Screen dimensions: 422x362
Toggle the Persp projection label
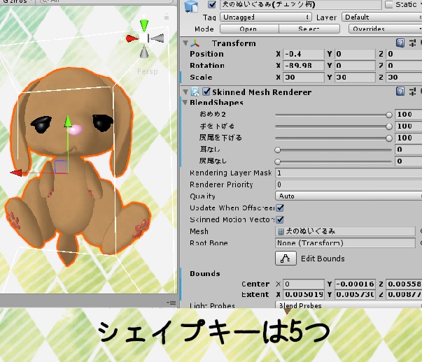147,71
